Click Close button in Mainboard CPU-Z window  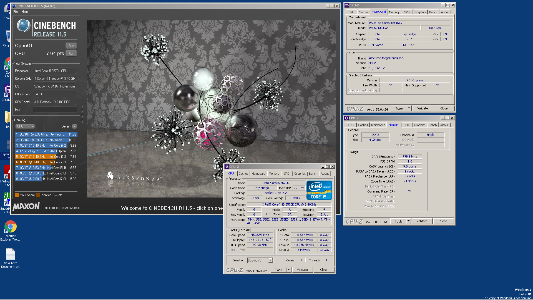(x=444, y=108)
